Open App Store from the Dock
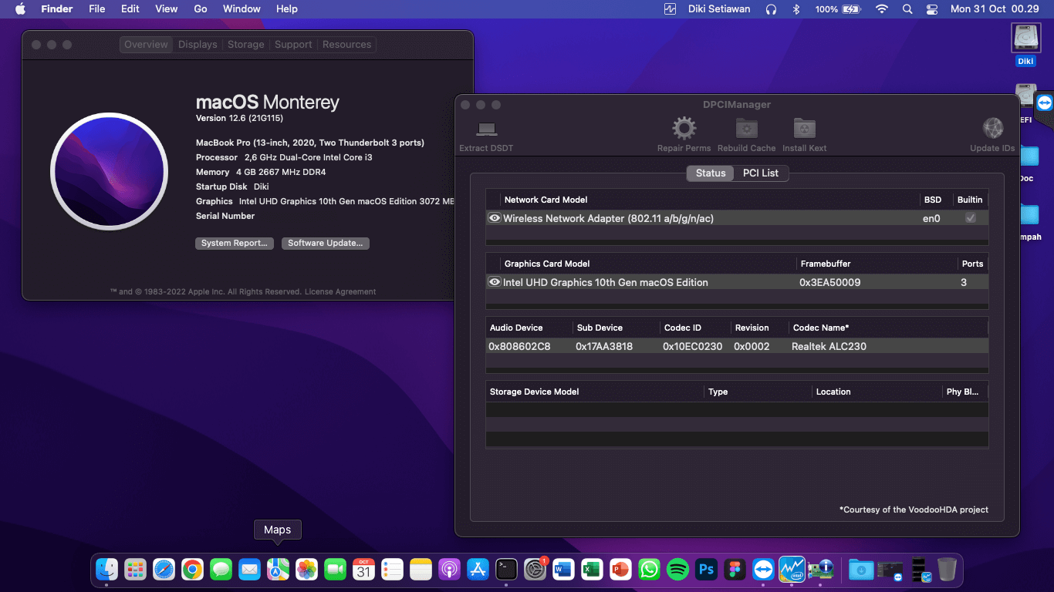This screenshot has width=1054, height=592. [x=478, y=570]
